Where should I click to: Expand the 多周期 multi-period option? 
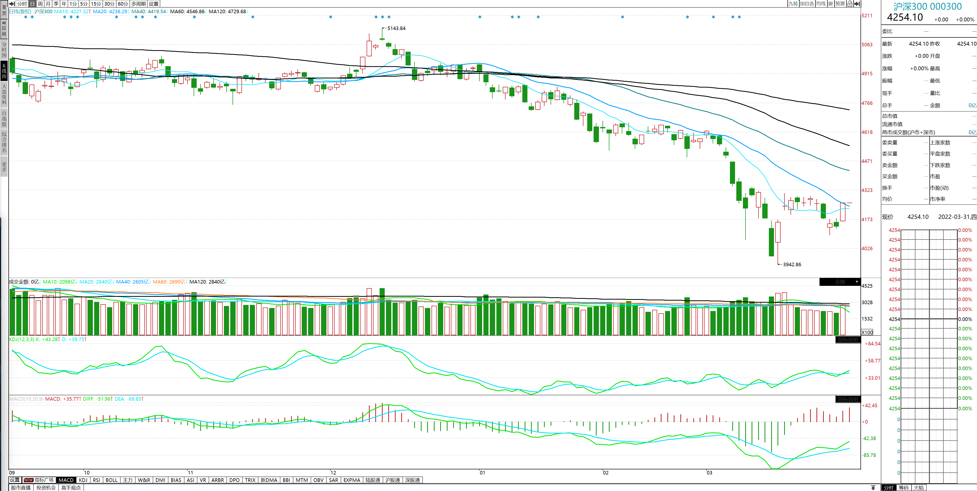click(138, 4)
